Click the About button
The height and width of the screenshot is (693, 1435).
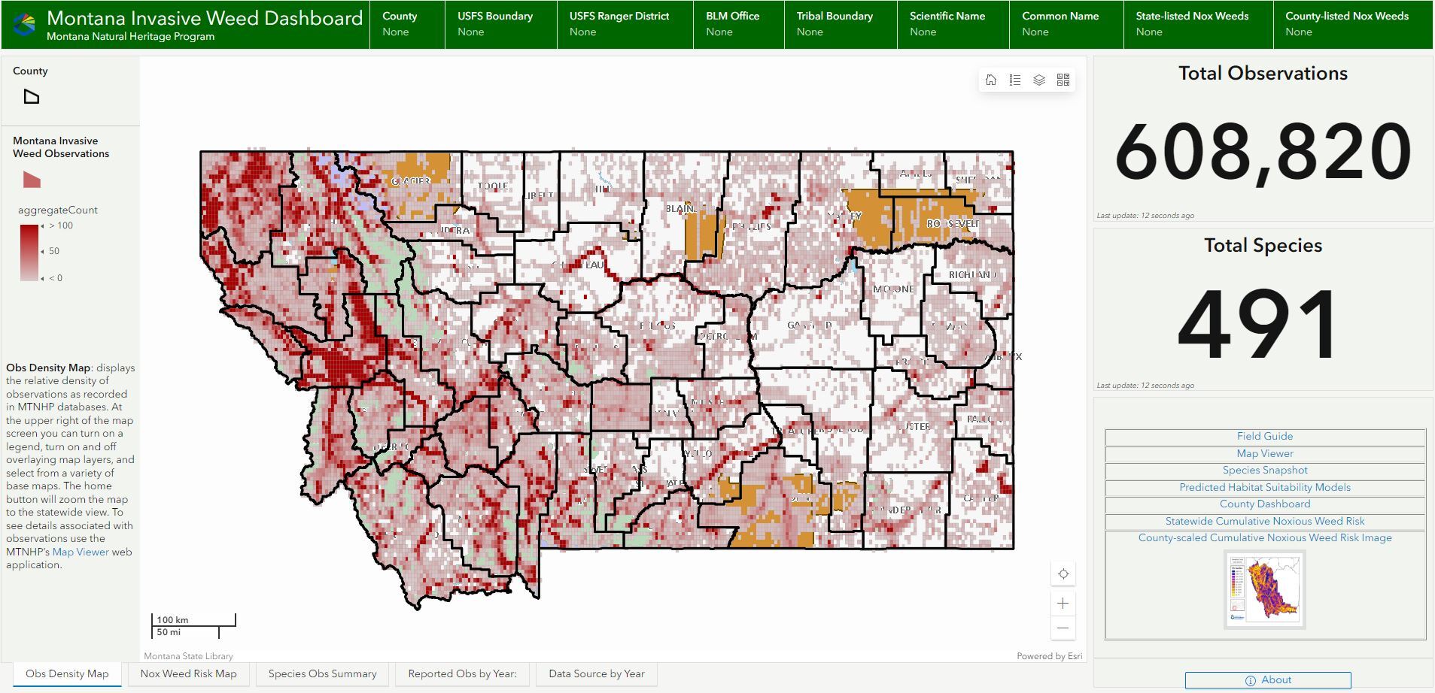point(1263,679)
